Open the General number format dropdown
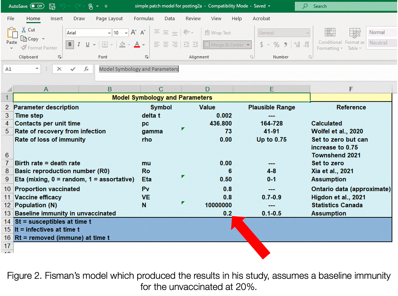The height and width of the screenshot is (296, 398). click(308, 33)
